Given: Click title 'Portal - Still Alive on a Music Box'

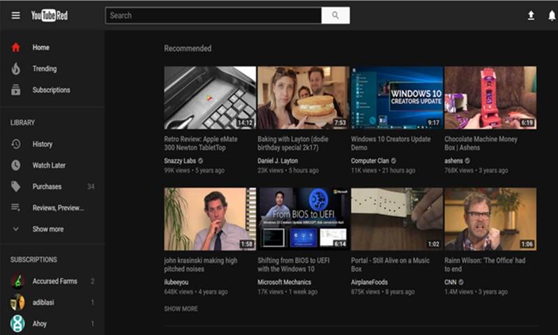Looking at the screenshot, I should [391, 265].
